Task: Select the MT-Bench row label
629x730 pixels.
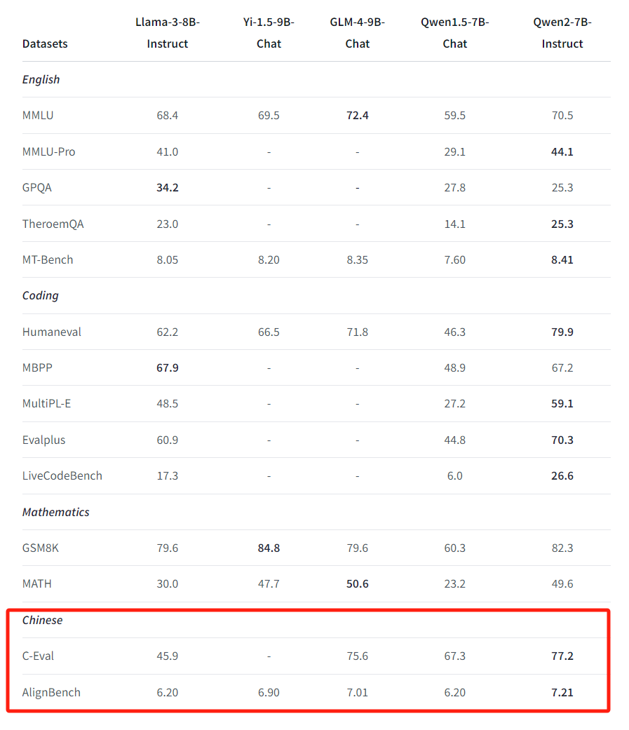Action: [x=48, y=259]
